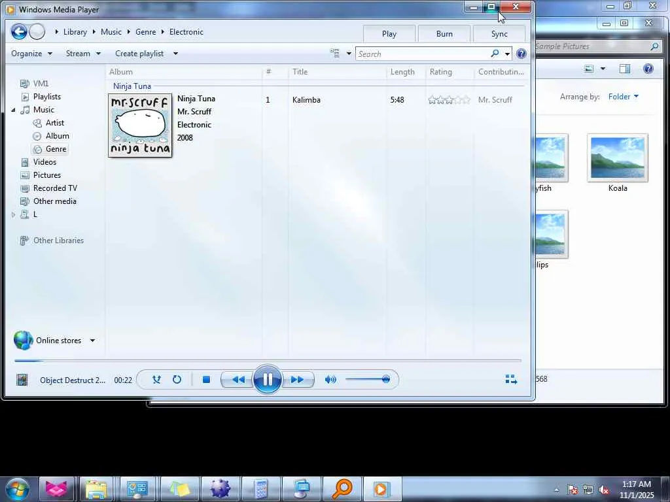Viewport: 670px width, 502px height.
Task: Turn shuffle on in the playback controls
Action: [x=156, y=380]
